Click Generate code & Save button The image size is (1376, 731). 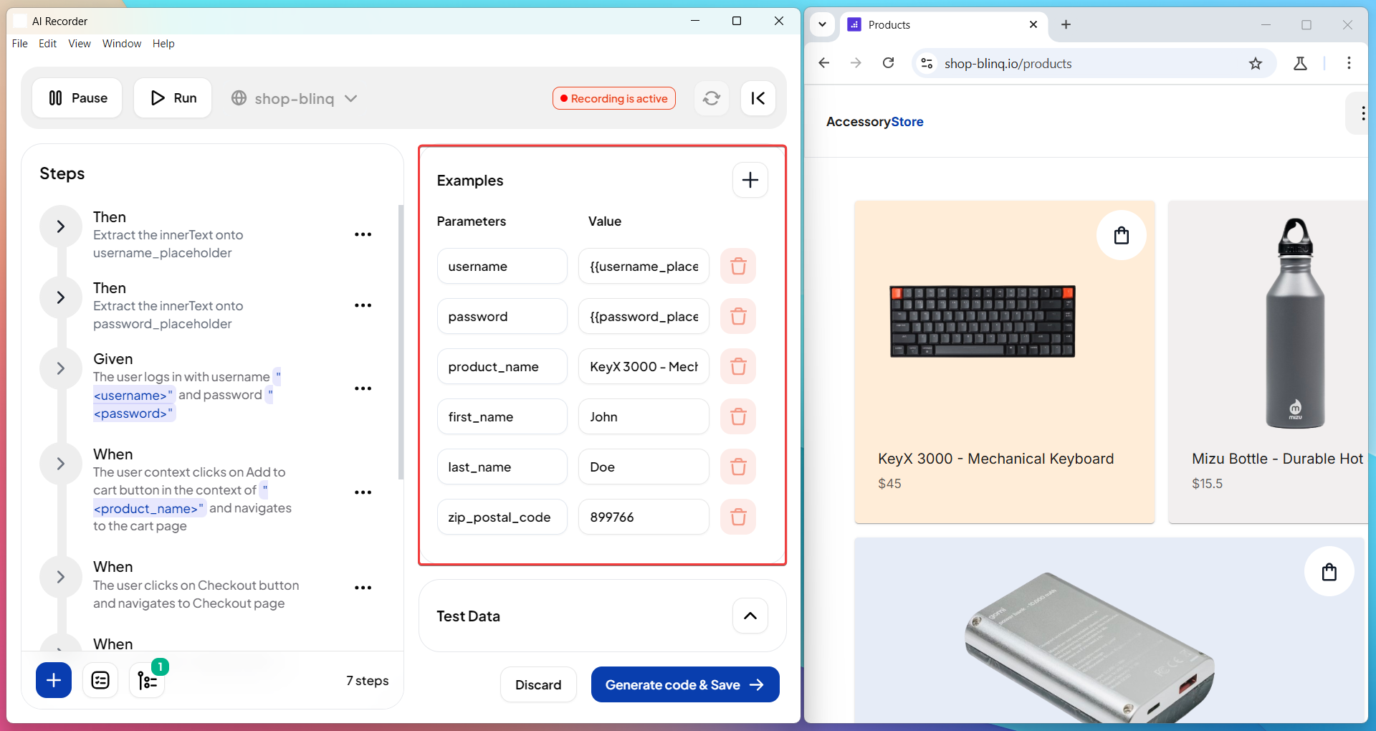(x=684, y=685)
